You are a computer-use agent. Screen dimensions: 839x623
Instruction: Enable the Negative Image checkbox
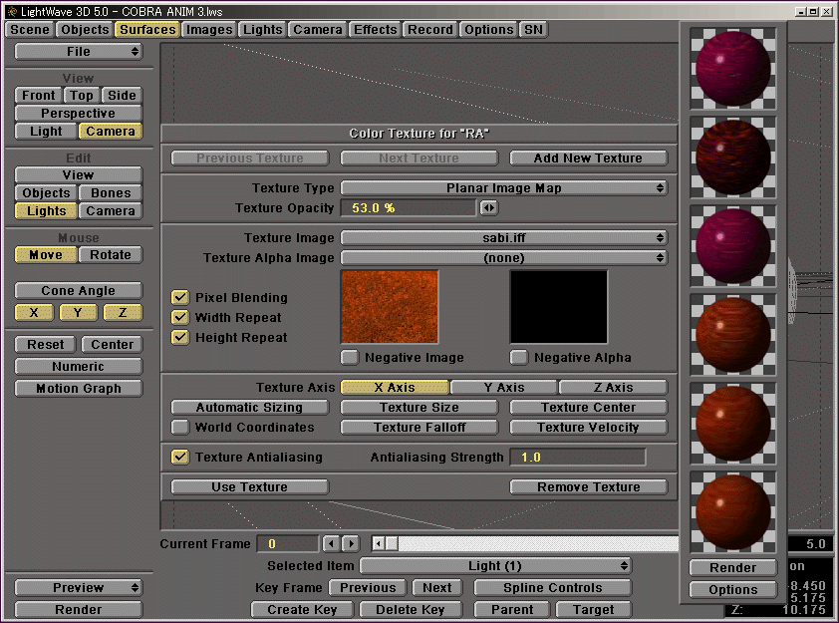(x=350, y=357)
